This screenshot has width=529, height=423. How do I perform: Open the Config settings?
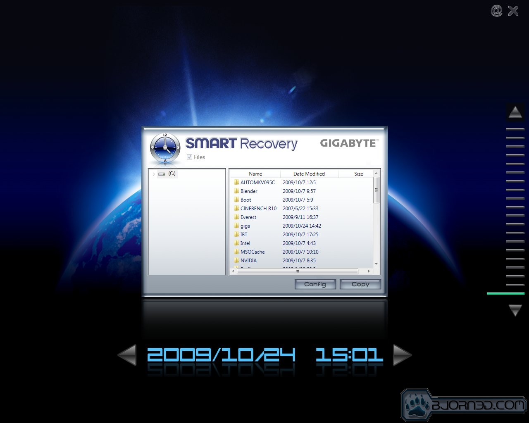(315, 284)
